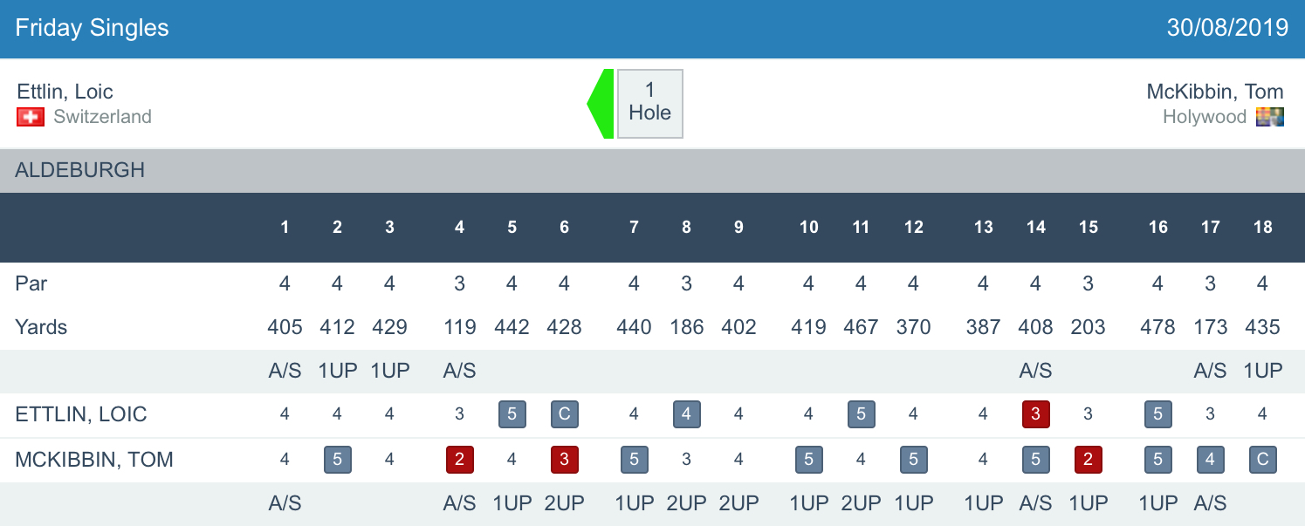Click McKibbin's score badge on hole 17
Screen dimensions: 1305x526
tap(1210, 459)
